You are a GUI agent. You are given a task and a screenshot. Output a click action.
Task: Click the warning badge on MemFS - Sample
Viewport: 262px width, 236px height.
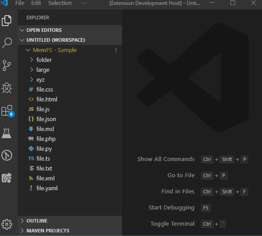(x=116, y=50)
